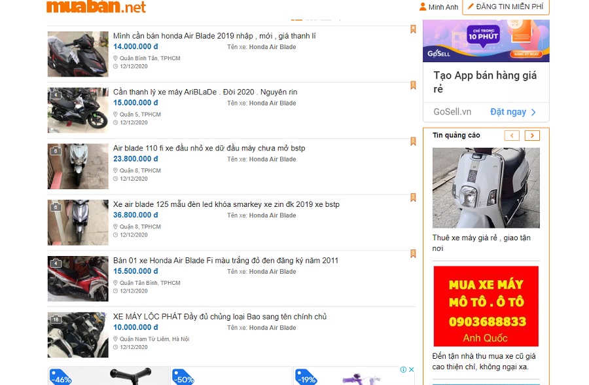Open listing Cần thanh lý xe máy AriBLaDe
Screen dimensions: 589x385
click(x=205, y=92)
